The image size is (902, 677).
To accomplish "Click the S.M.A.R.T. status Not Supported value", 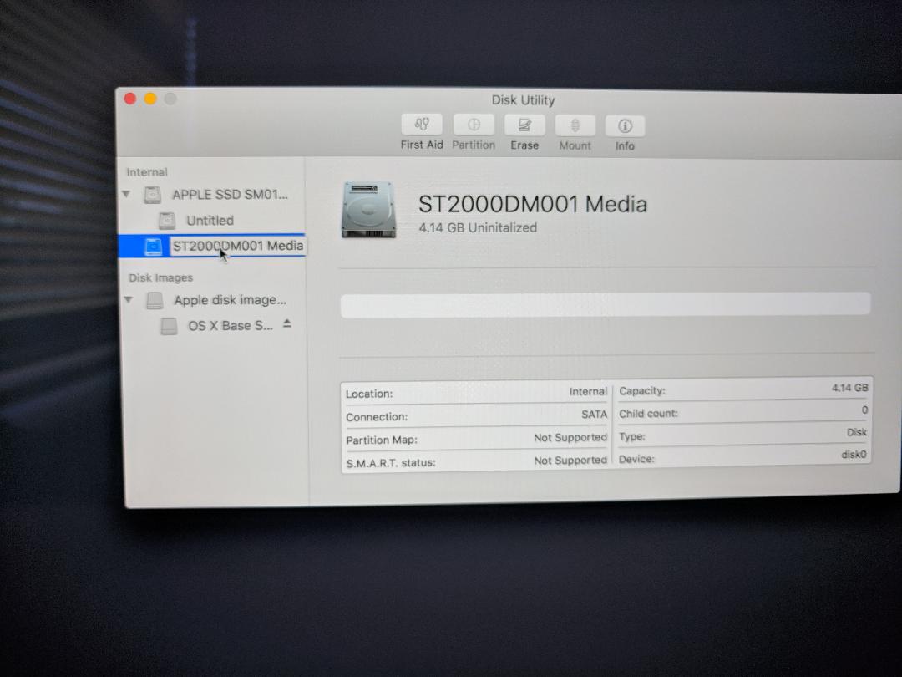I will pos(570,461).
